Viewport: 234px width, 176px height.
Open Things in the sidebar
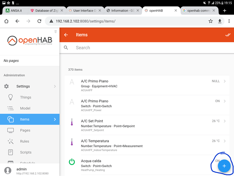[x=30, y=98]
